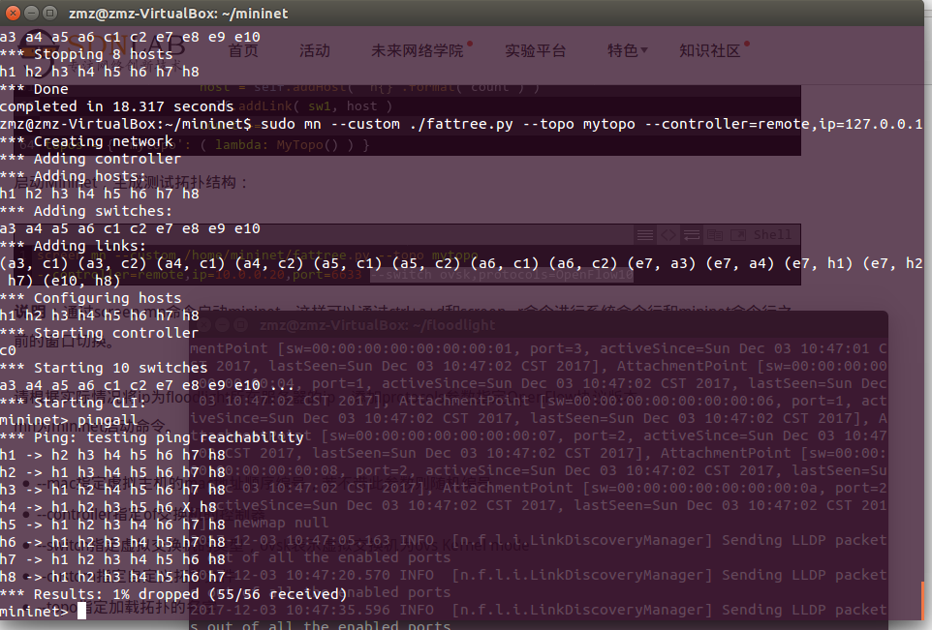Click 'Results: 1% dropped (55/56 received)' line
The height and width of the screenshot is (630, 932).
[173, 594]
